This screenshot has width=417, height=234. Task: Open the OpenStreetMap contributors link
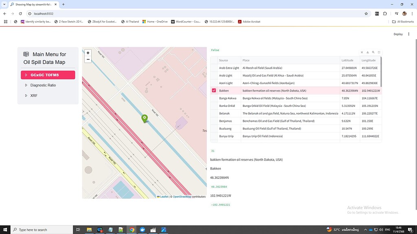pos(182,196)
